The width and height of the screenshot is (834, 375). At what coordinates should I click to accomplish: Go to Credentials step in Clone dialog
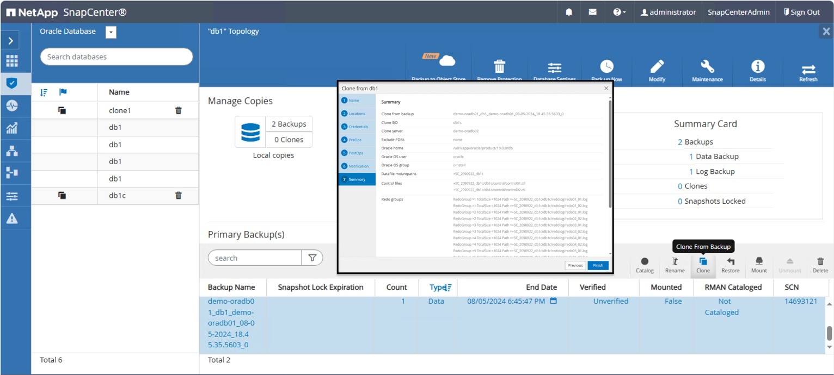(x=357, y=127)
